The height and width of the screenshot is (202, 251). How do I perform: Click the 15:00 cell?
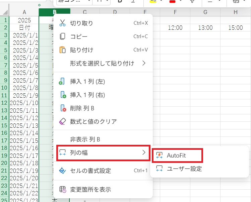pos(236,28)
